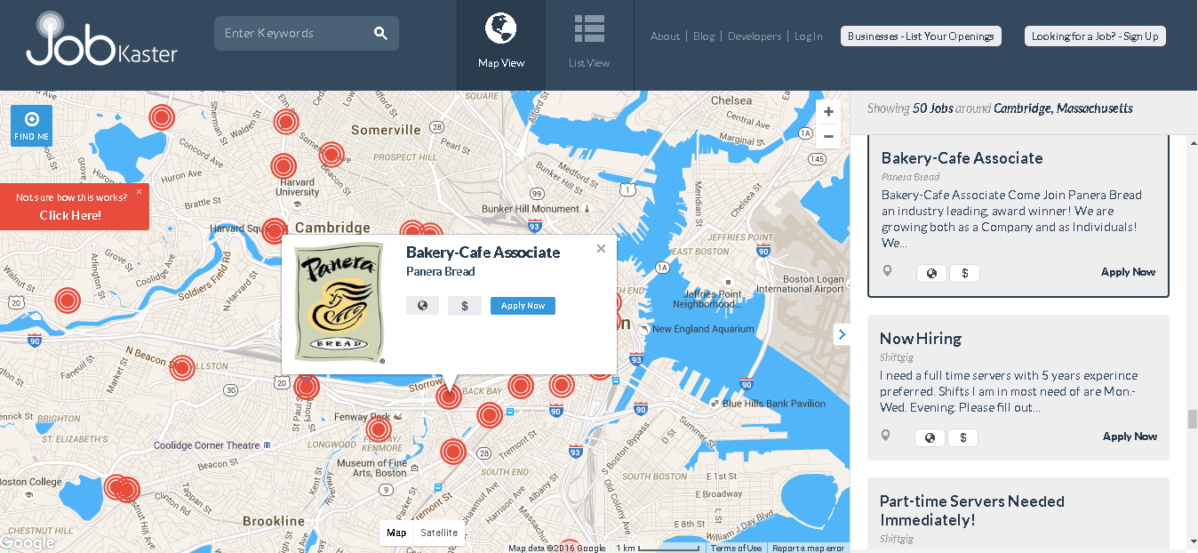The width and height of the screenshot is (1198, 553).
Task: Open the Now Hiring listing title
Action: (x=921, y=339)
